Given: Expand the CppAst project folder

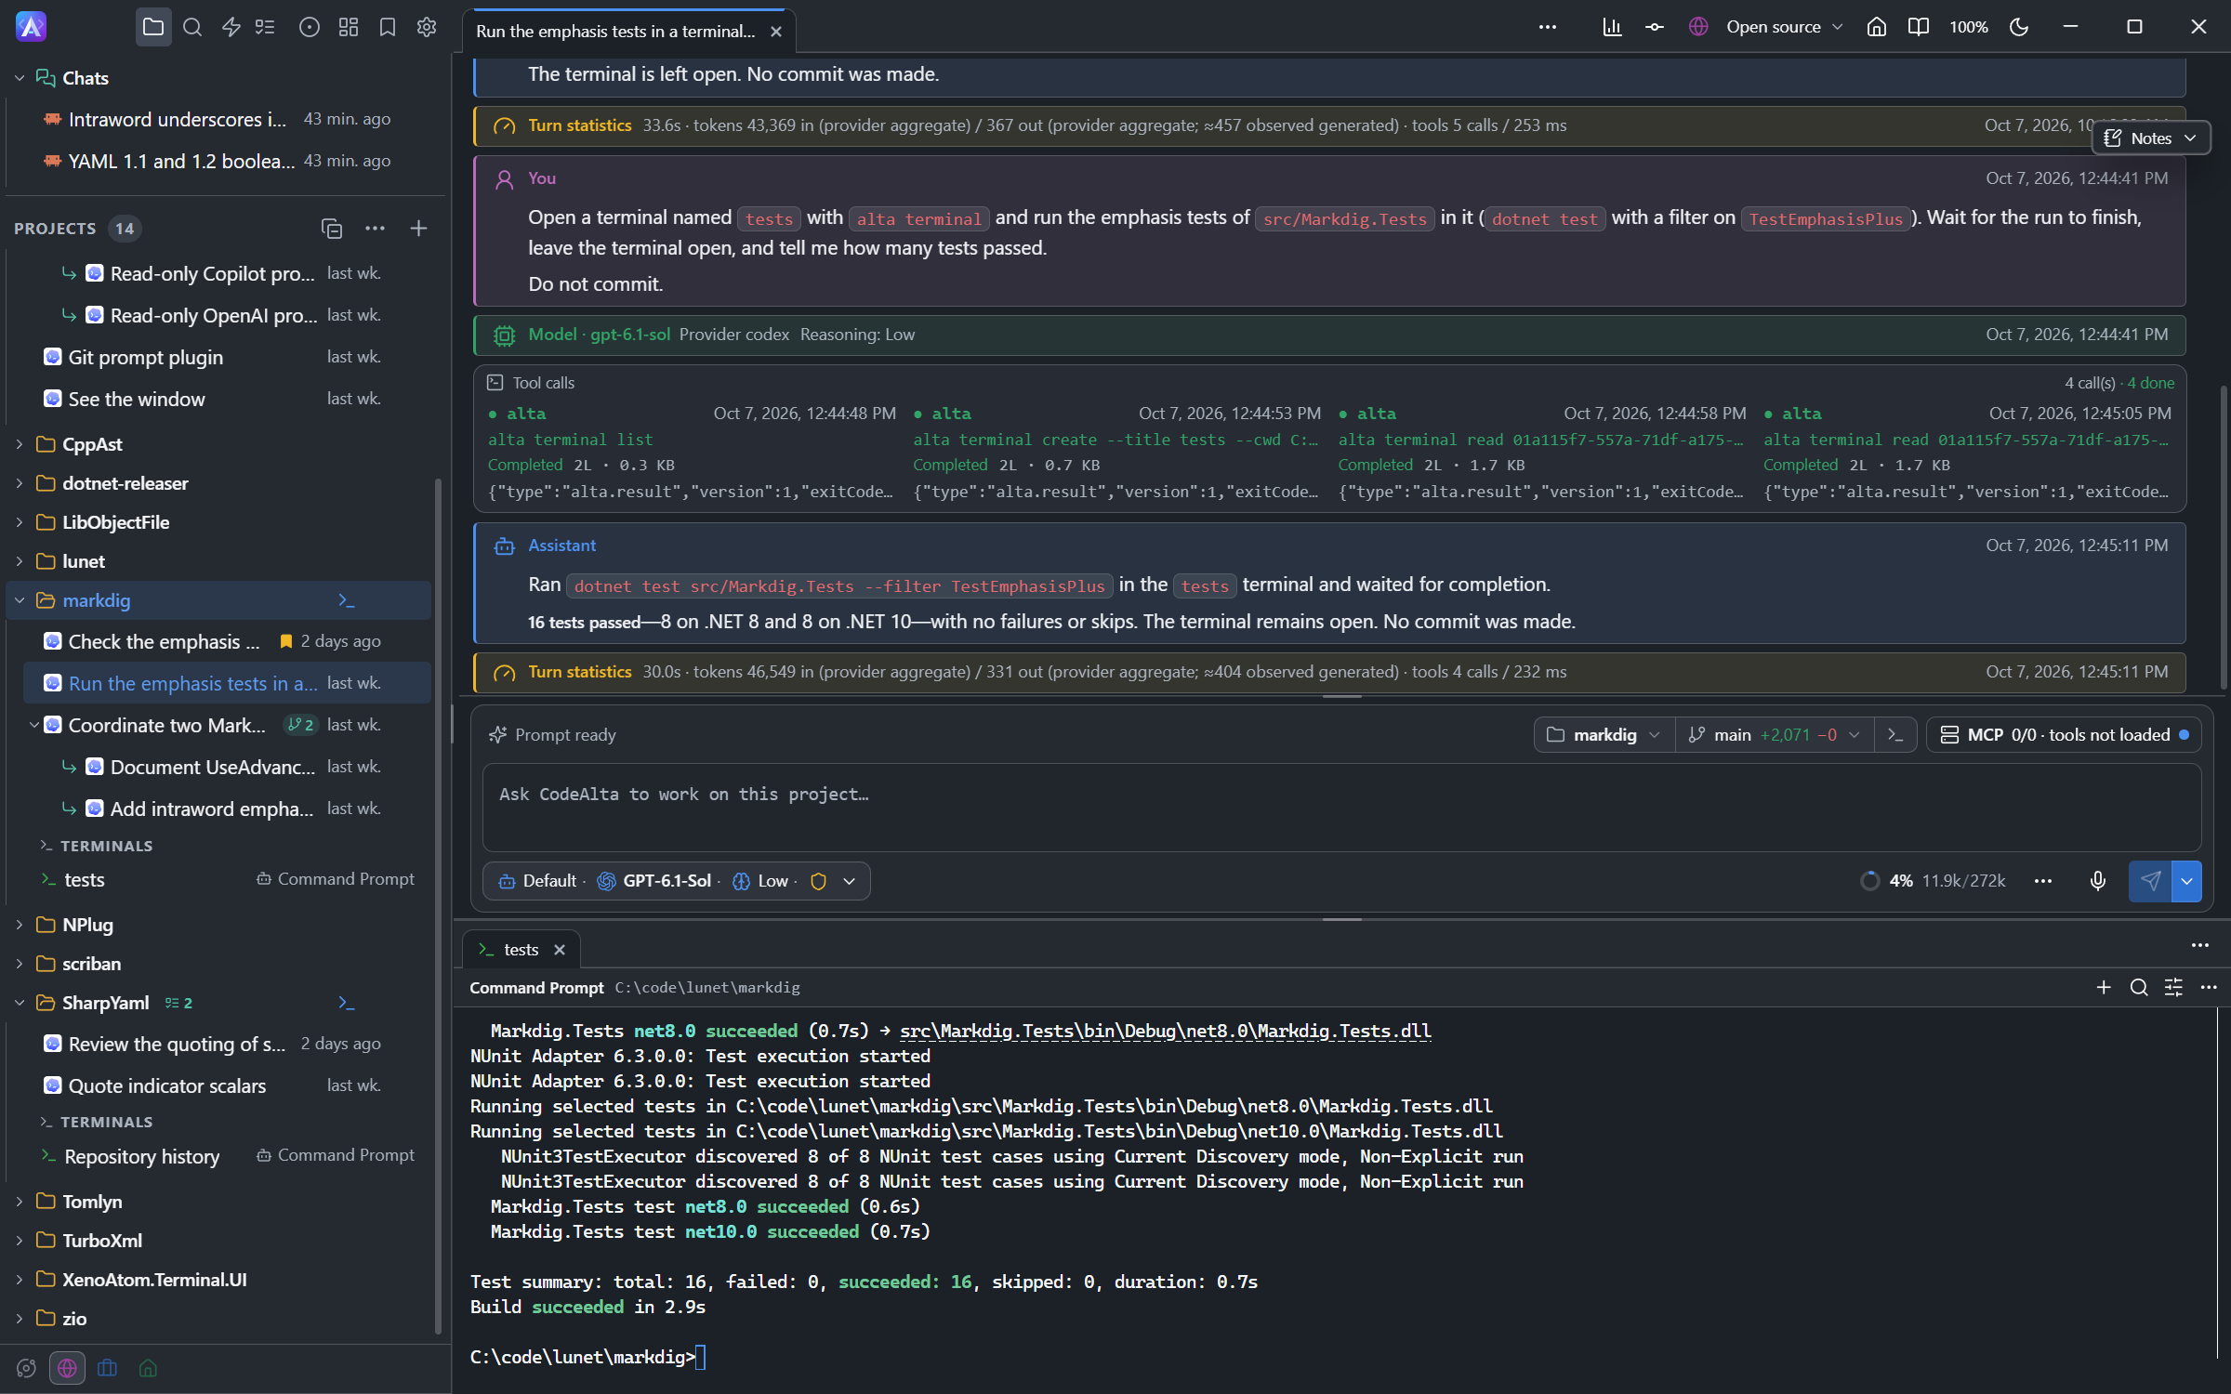Looking at the screenshot, I should coord(20,444).
